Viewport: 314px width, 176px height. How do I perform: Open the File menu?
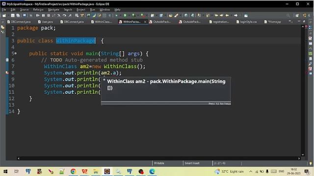tap(4, 10)
